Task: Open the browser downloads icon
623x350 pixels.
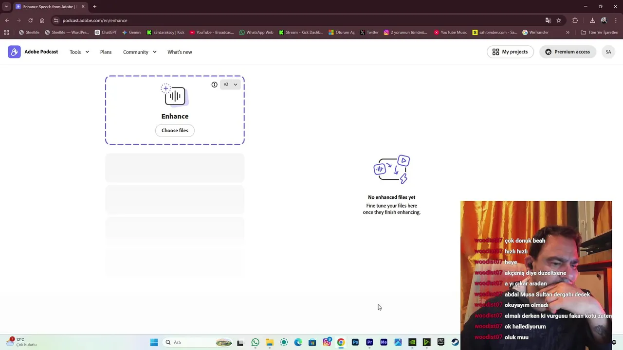Action: point(592,20)
